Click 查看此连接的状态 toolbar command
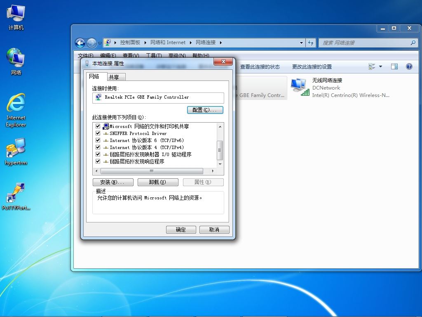Screen dimensions: 422x317 pyautogui.click(x=260, y=66)
